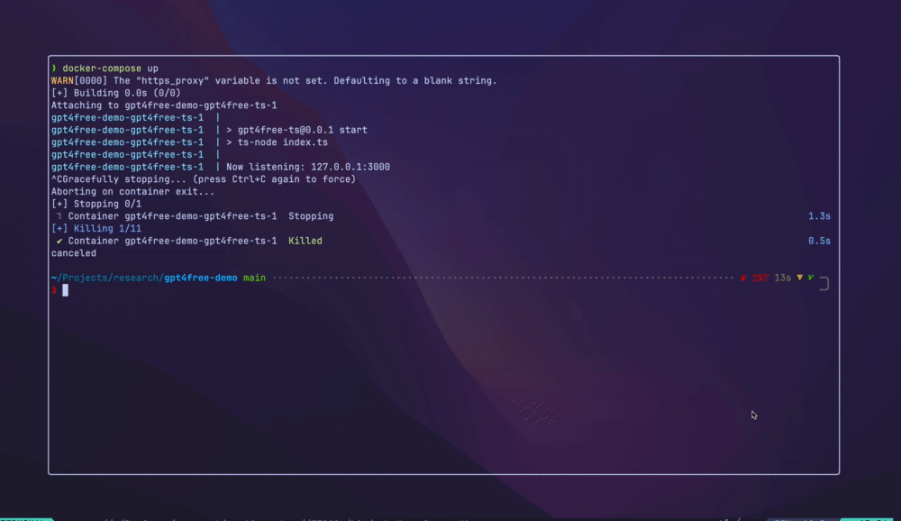901x521 pixels.
Task: Click the '> gpt4free-ts@0.0.1 start' output
Action: tap(296, 130)
